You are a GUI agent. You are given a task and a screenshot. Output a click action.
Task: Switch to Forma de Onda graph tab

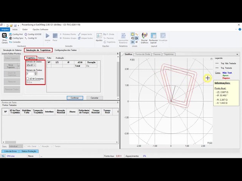click(143, 54)
